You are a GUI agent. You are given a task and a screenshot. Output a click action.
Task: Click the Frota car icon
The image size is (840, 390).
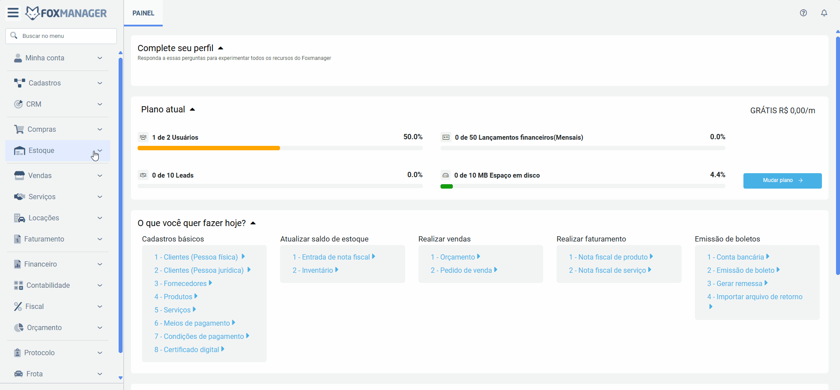(19, 374)
